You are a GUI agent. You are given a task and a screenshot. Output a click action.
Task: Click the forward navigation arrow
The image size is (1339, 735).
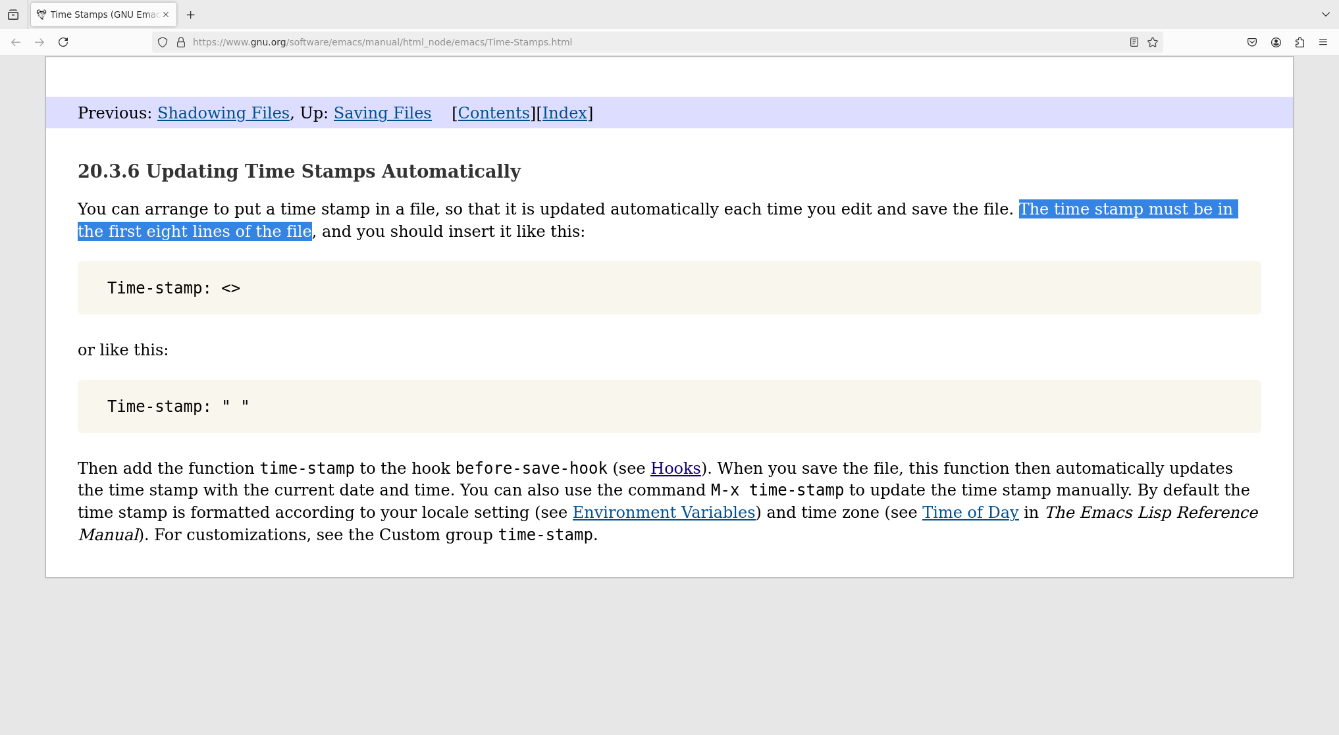click(39, 42)
